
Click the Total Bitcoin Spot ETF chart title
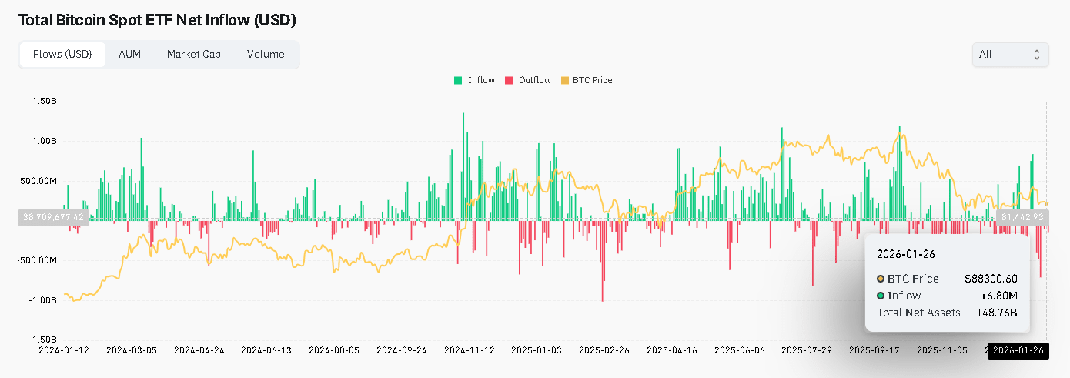tap(157, 20)
